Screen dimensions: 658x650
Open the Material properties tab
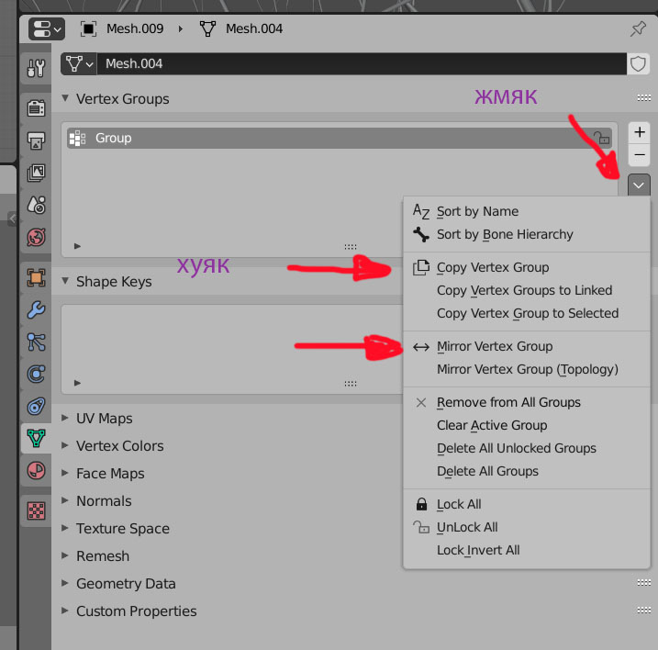click(36, 470)
